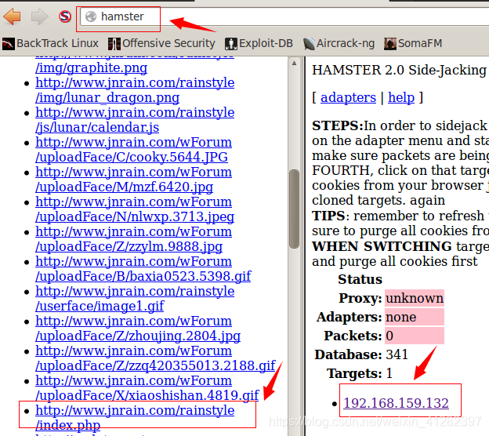
Task: Click the Status table heading
Action: (360, 280)
